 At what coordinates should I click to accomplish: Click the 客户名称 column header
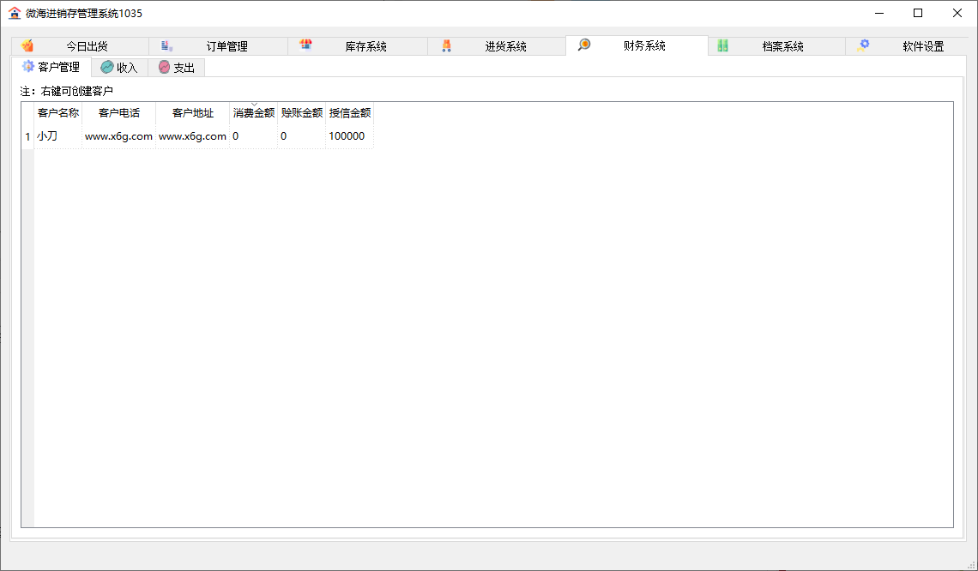point(58,113)
